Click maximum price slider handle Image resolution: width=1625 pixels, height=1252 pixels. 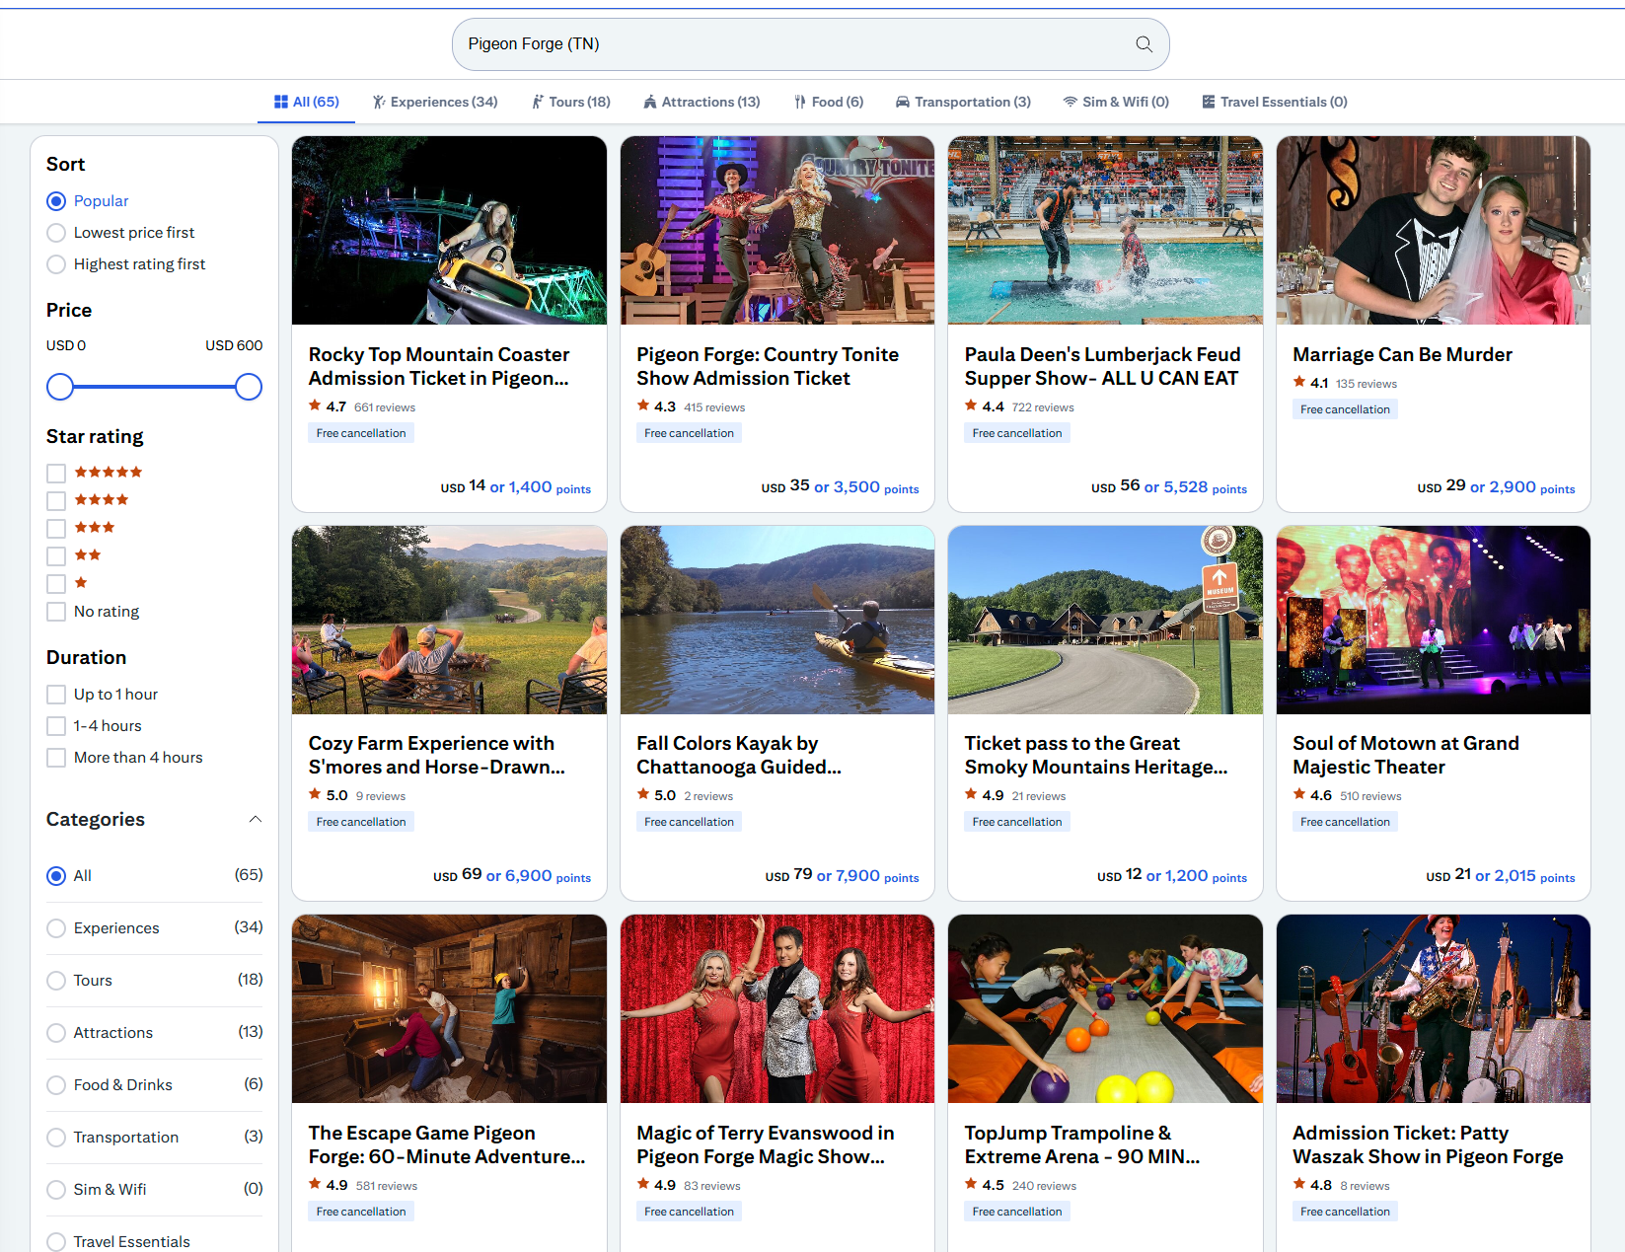click(x=249, y=387)
